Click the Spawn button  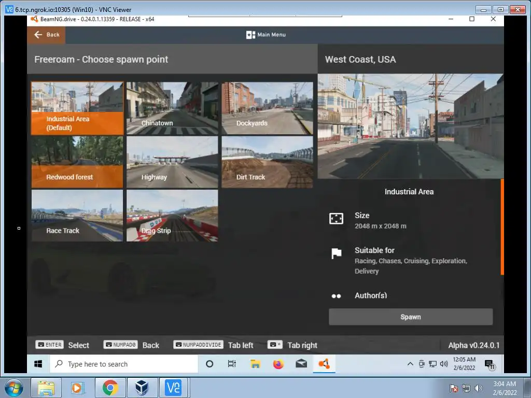coord(411,317)
